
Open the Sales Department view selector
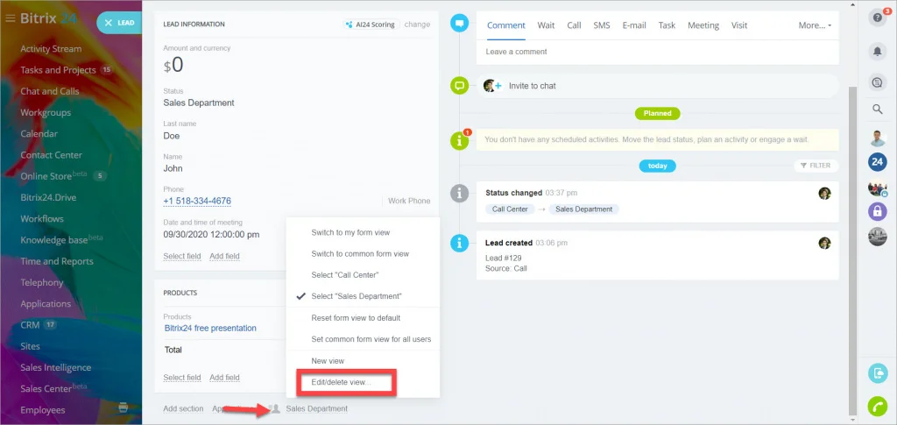tap(316, 408)
